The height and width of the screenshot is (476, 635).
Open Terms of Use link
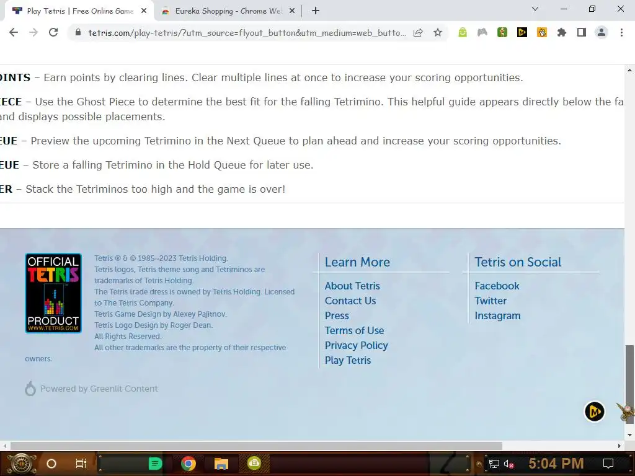click(x=354, y=331)
